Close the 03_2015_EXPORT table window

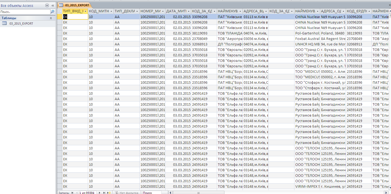click(389, 5)
